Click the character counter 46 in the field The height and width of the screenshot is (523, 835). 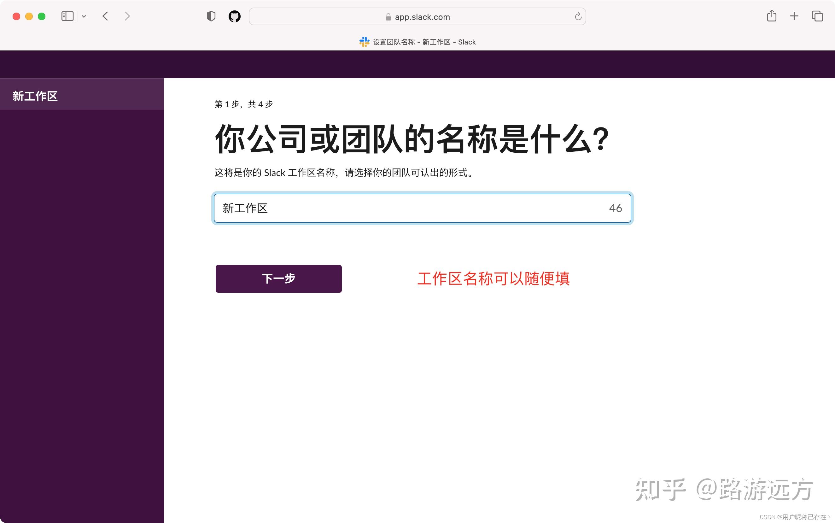pos(615,208)
